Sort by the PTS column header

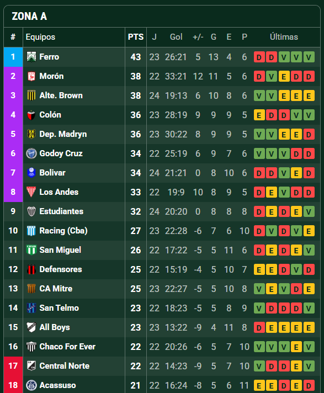point(136,37)
